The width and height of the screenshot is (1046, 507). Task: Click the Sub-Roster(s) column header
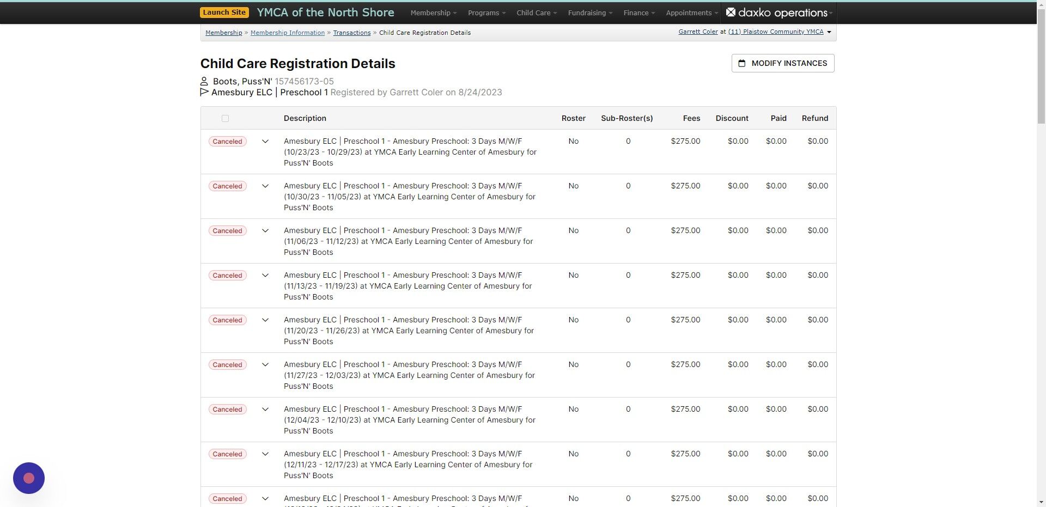click(627, 118)
